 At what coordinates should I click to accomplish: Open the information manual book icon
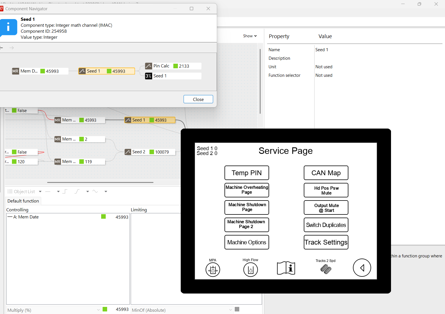tap(286, 268)
